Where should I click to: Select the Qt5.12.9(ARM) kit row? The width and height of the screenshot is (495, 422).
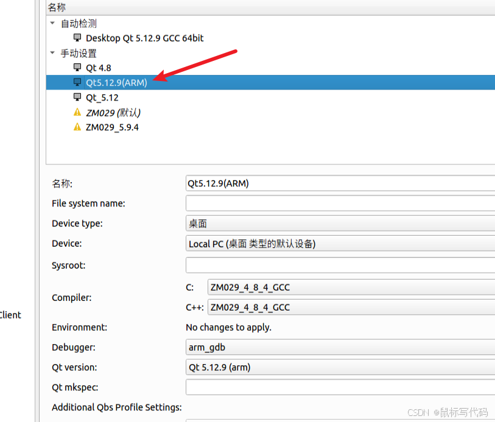(270, 82)
